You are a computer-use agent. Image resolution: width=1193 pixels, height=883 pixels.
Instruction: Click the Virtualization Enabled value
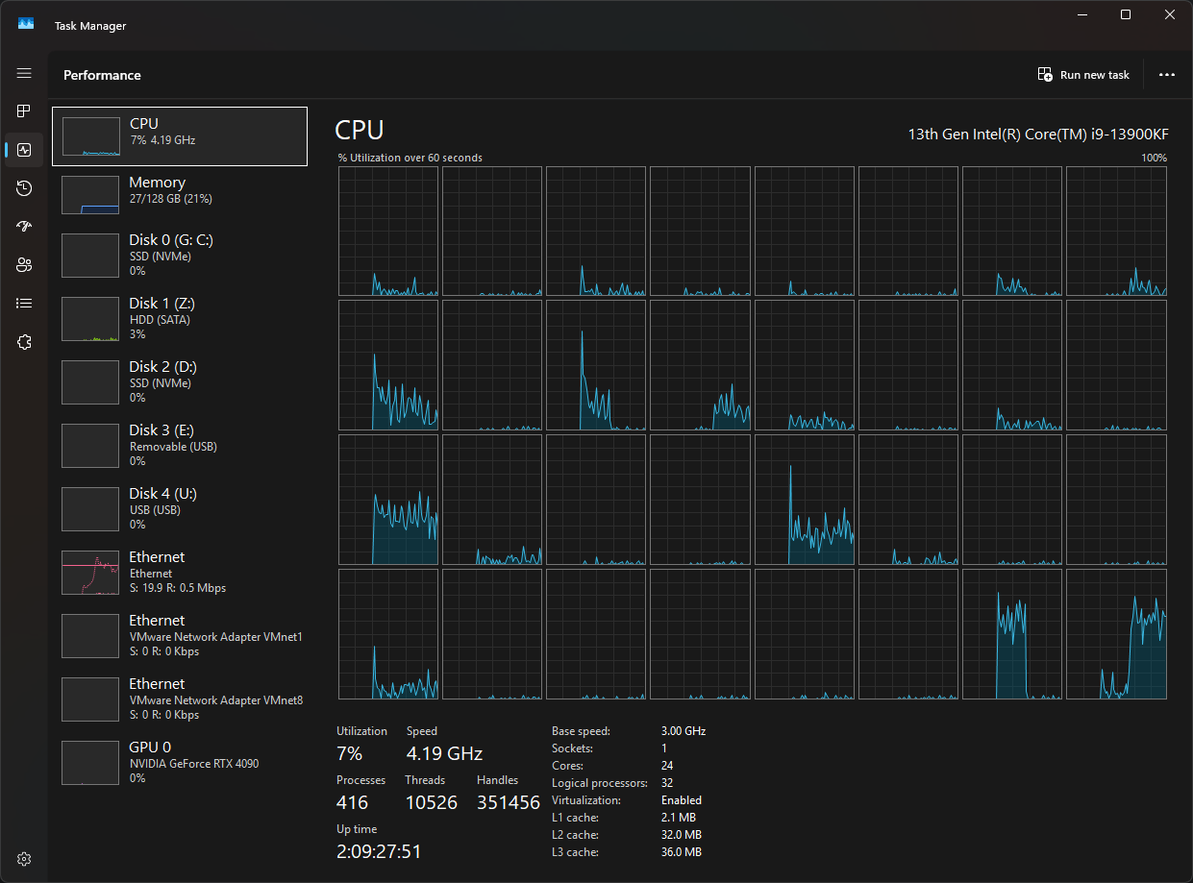[682, 800]
